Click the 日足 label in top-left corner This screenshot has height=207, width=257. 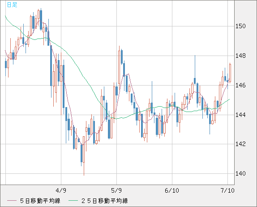tap(12, 4)
